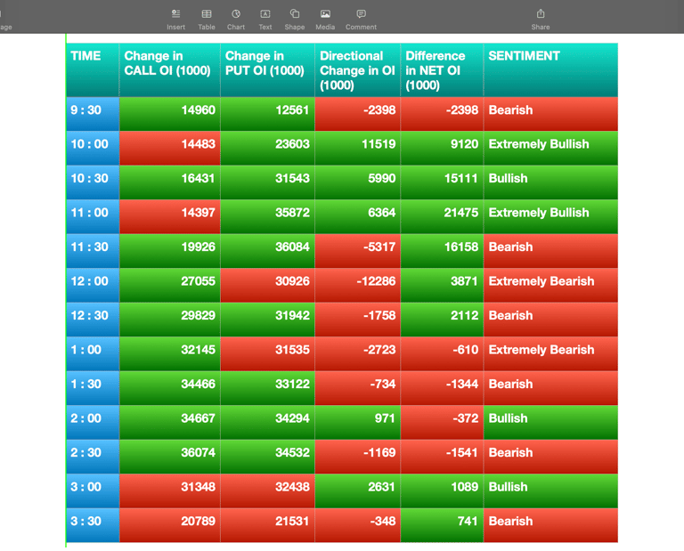
Task: Select the 11 : 30 time cell
Action: pos(93,251)
